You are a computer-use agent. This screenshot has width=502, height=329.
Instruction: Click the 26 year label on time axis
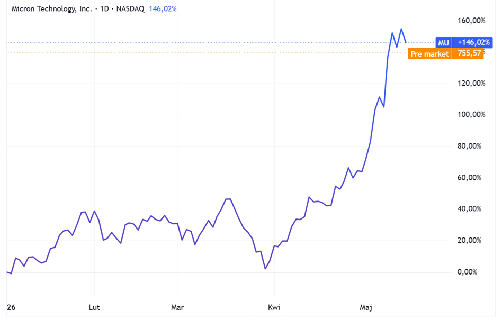[x=11, y=308]
